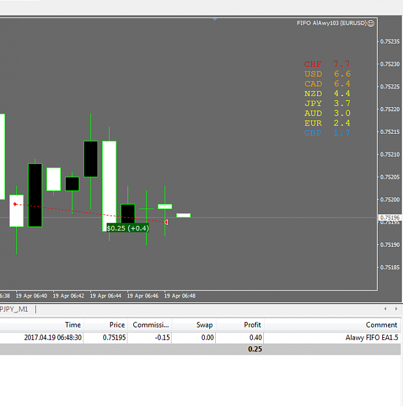Click the right tab scroll arrow
Image resolution: width=403 pixels, height=406 pixels.
[x=396, y=309]
